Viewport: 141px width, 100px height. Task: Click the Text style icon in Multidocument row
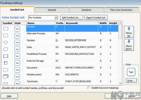click(x=17, y=77)
